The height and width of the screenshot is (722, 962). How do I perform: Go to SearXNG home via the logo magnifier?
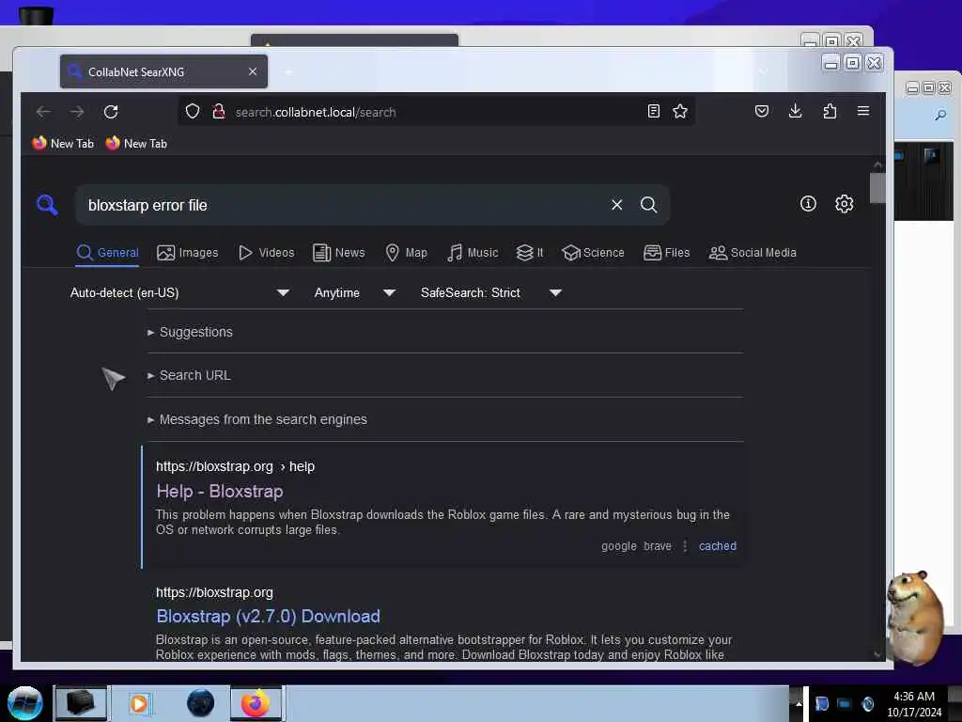tap(47, 205)
